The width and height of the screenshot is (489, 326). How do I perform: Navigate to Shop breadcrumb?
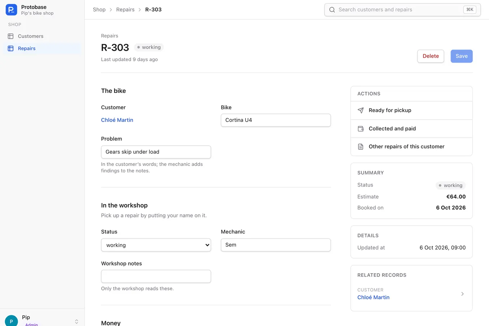(x=99, y=10)
